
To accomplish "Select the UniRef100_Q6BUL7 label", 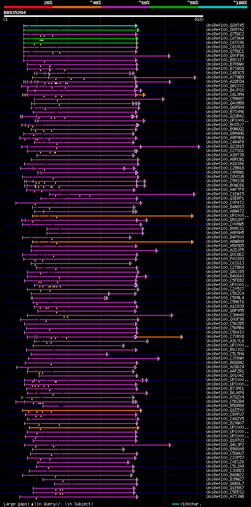I will 225,484.
